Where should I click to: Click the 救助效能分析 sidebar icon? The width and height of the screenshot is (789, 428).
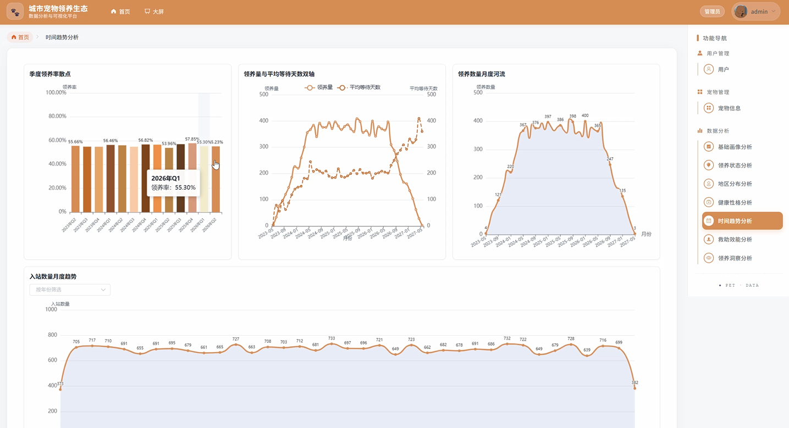pyautogui.click(x=709, y=240)
